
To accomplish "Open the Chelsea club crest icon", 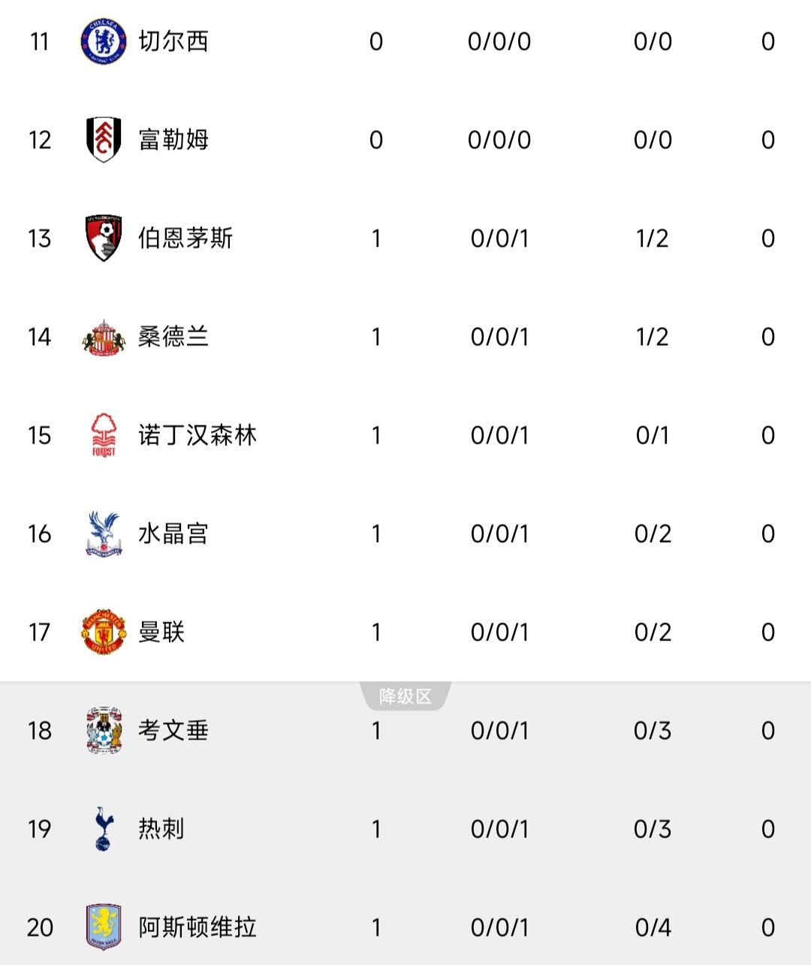I will click(x=103, y=41).
